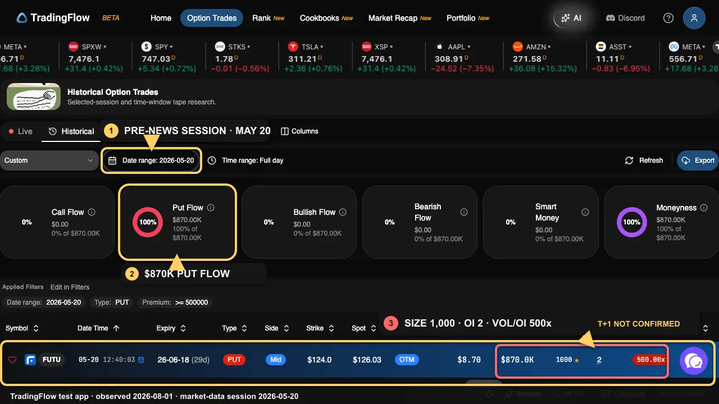Image resolution: width=719 pixels, height=404 pixels.
Task: Open the chat support bubble
Action: [x=694, y=362]
